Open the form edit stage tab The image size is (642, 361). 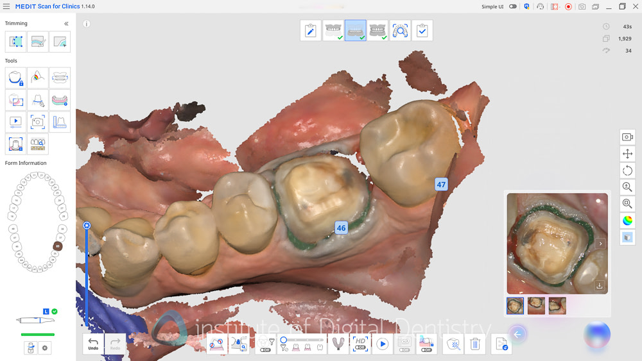[x=310, y=31]
